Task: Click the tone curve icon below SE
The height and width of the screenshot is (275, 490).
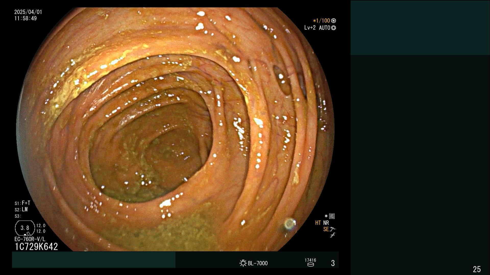Action: tap(332, 235)
